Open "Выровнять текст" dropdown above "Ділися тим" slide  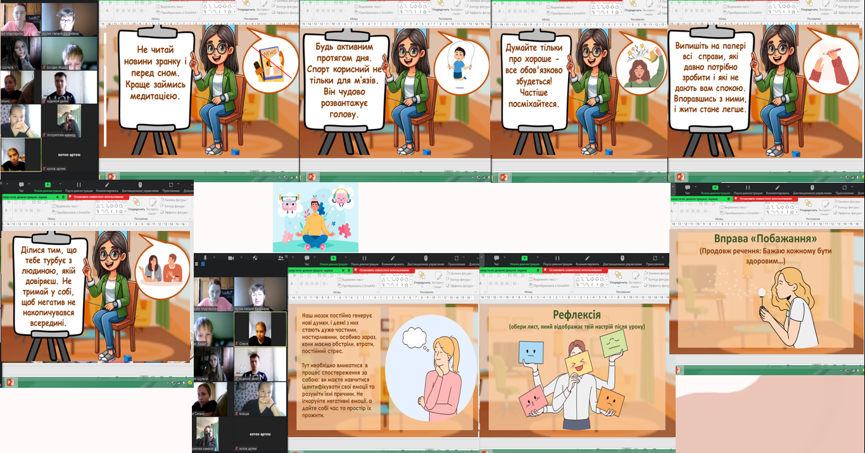[x=66, y=206]
